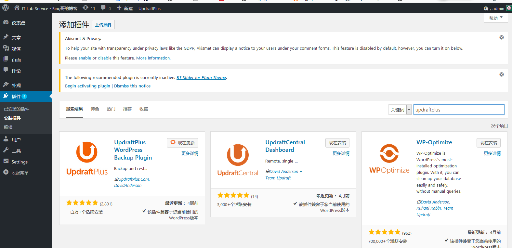
Task: Switch to the 收藏 tab
Action: pyautogui.click(x=144, y=109)
